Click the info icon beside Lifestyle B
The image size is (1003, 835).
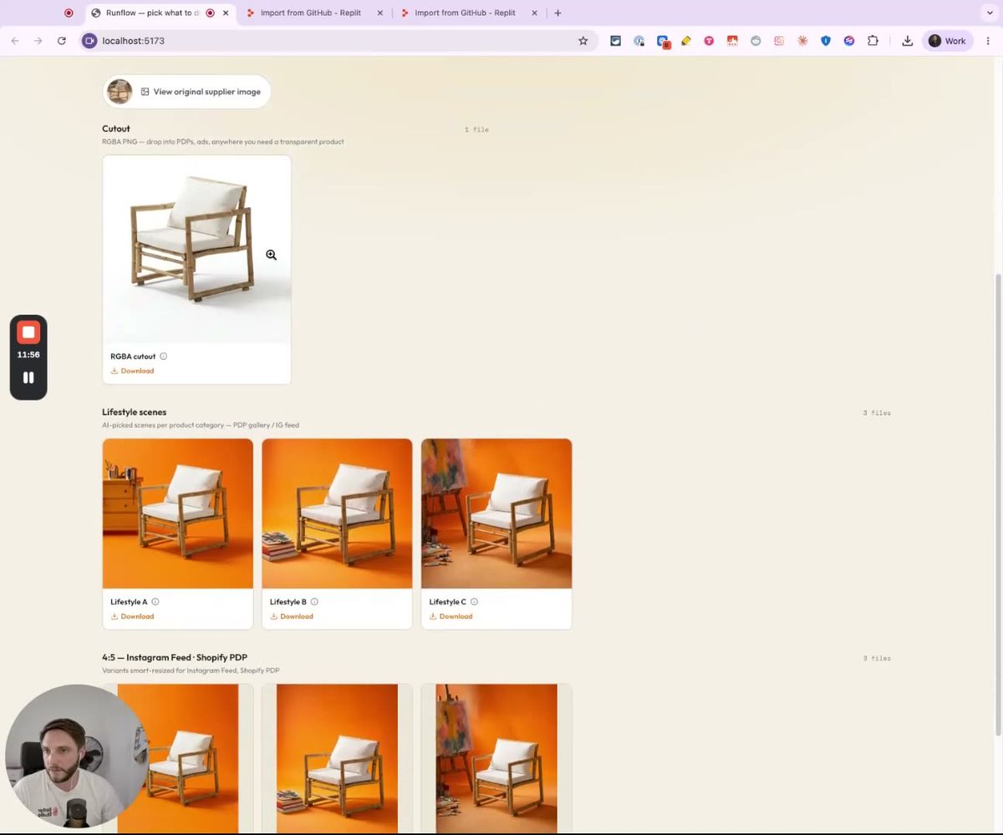(x=314, y=602)
